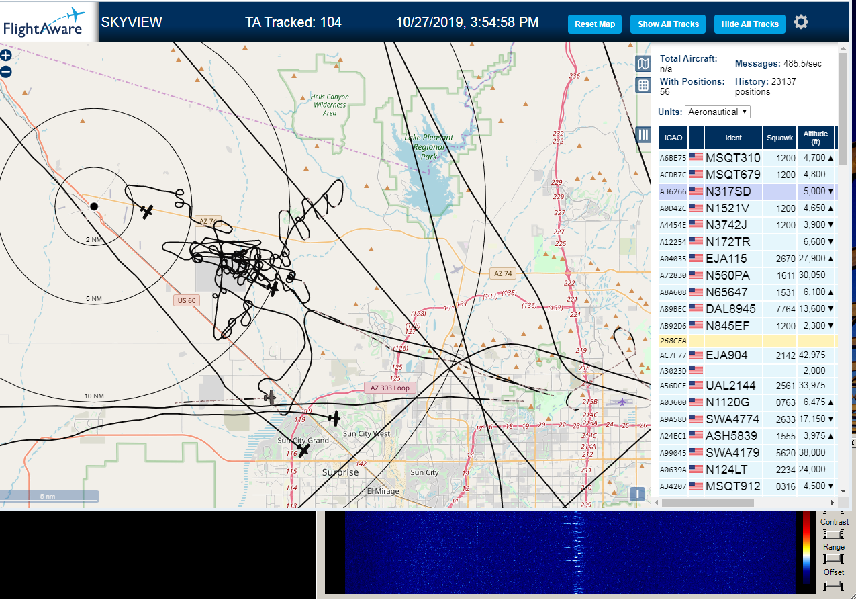The height and width of the screenshot is (600, 856).
Task: Select the ASH5839 aircraft row
Action: [747, 436]
